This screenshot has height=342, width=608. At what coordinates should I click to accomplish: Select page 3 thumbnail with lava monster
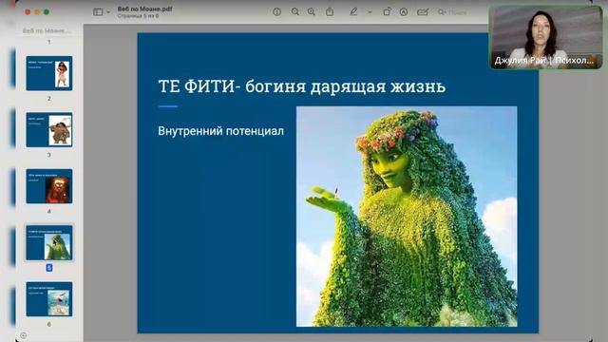pos(49,186)
